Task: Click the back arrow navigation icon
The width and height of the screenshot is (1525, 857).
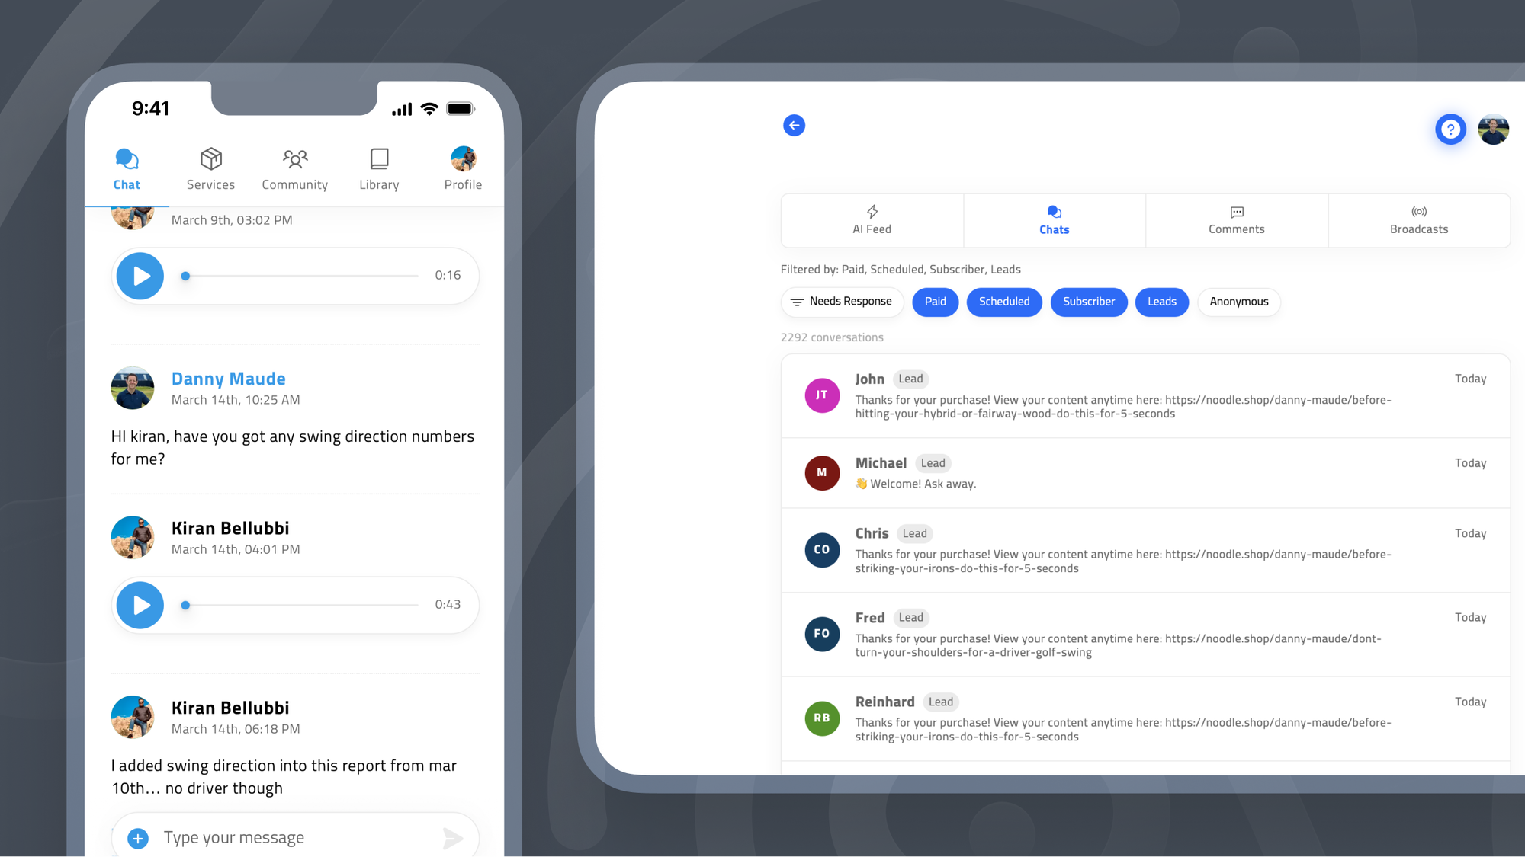Action: (793, 126)
